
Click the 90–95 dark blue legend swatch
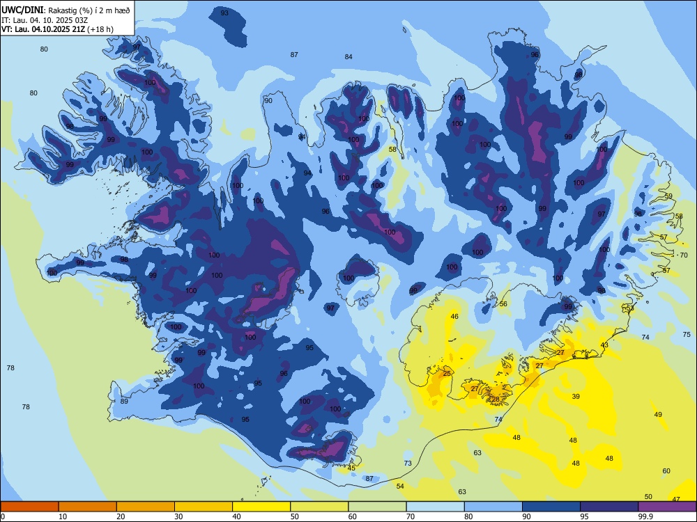[x=551, y=507]
